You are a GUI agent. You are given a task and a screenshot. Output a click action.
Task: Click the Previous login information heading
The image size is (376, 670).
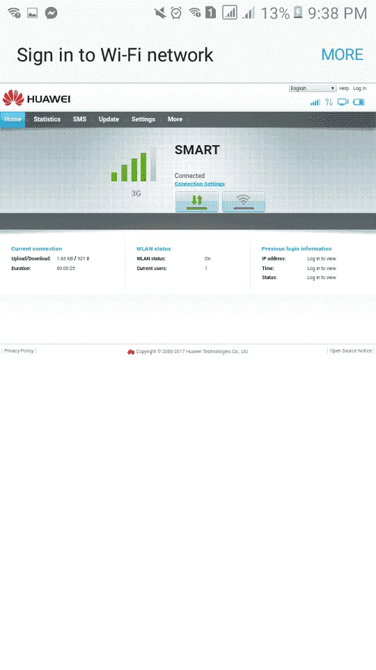click(x=297, y=248)
